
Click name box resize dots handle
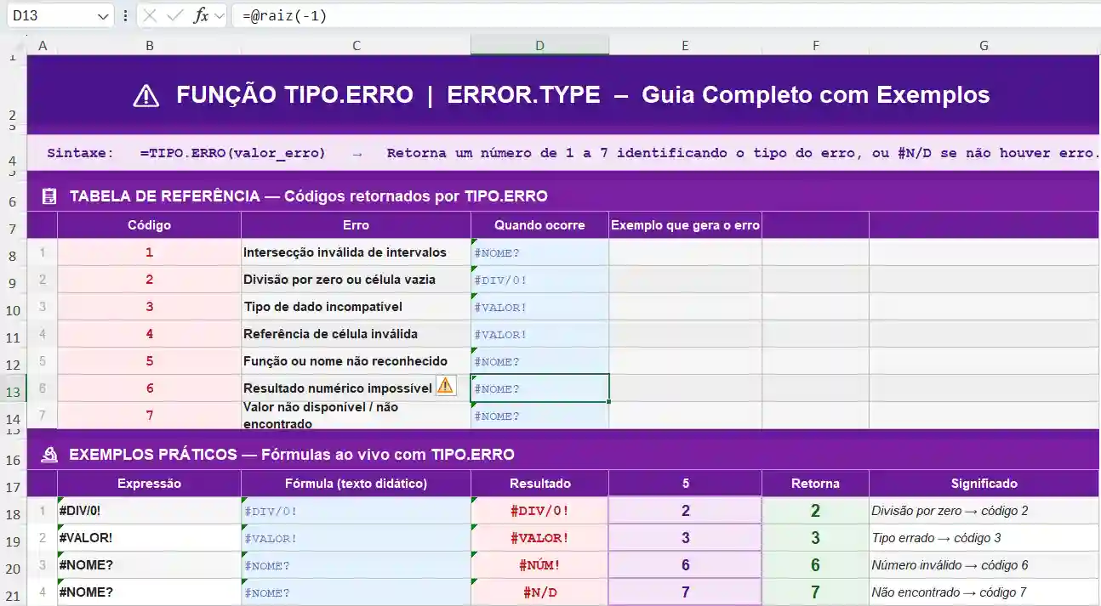126,15
